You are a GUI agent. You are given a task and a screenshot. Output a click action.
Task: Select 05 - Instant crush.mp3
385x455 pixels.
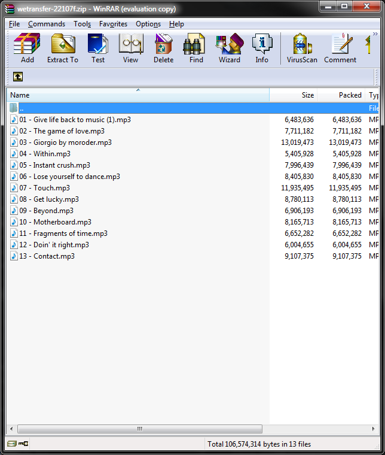pos(55,165)
